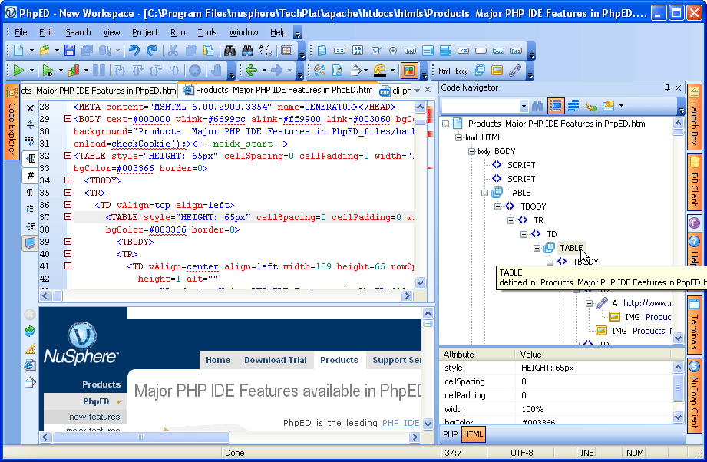Viewport: 707px width, 462px height.
Task: Click the Redo arrow icon
Action: coord(153,50)
